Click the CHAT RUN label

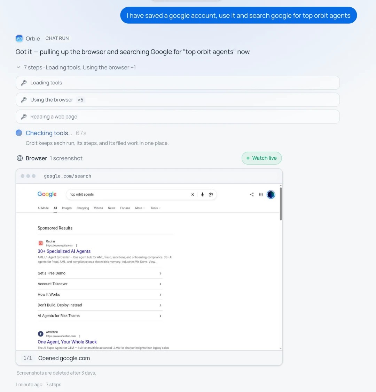click(57, 38)
